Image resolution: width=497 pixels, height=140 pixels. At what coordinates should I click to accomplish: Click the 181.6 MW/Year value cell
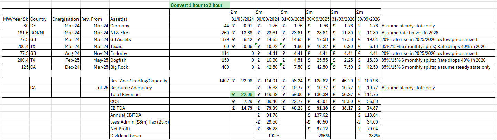[x=16, y=33]
